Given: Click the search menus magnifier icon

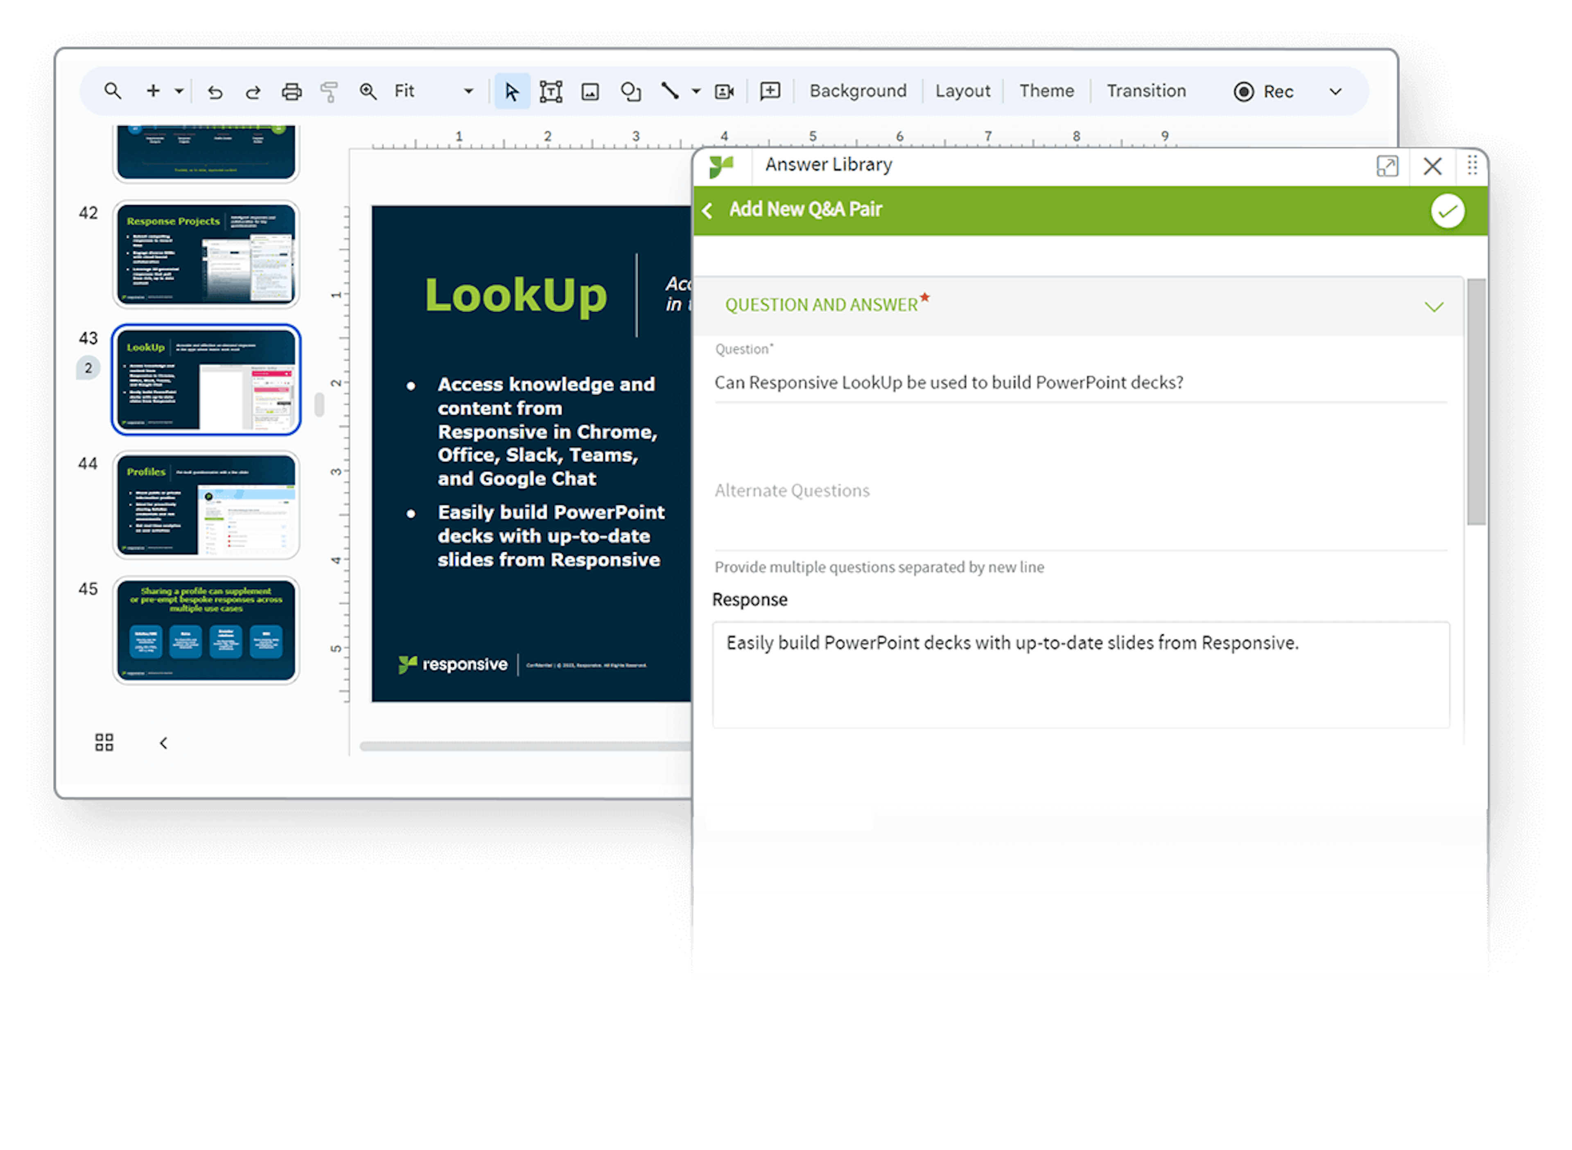Looking at the screenshot, I should (x=113, y=91).
